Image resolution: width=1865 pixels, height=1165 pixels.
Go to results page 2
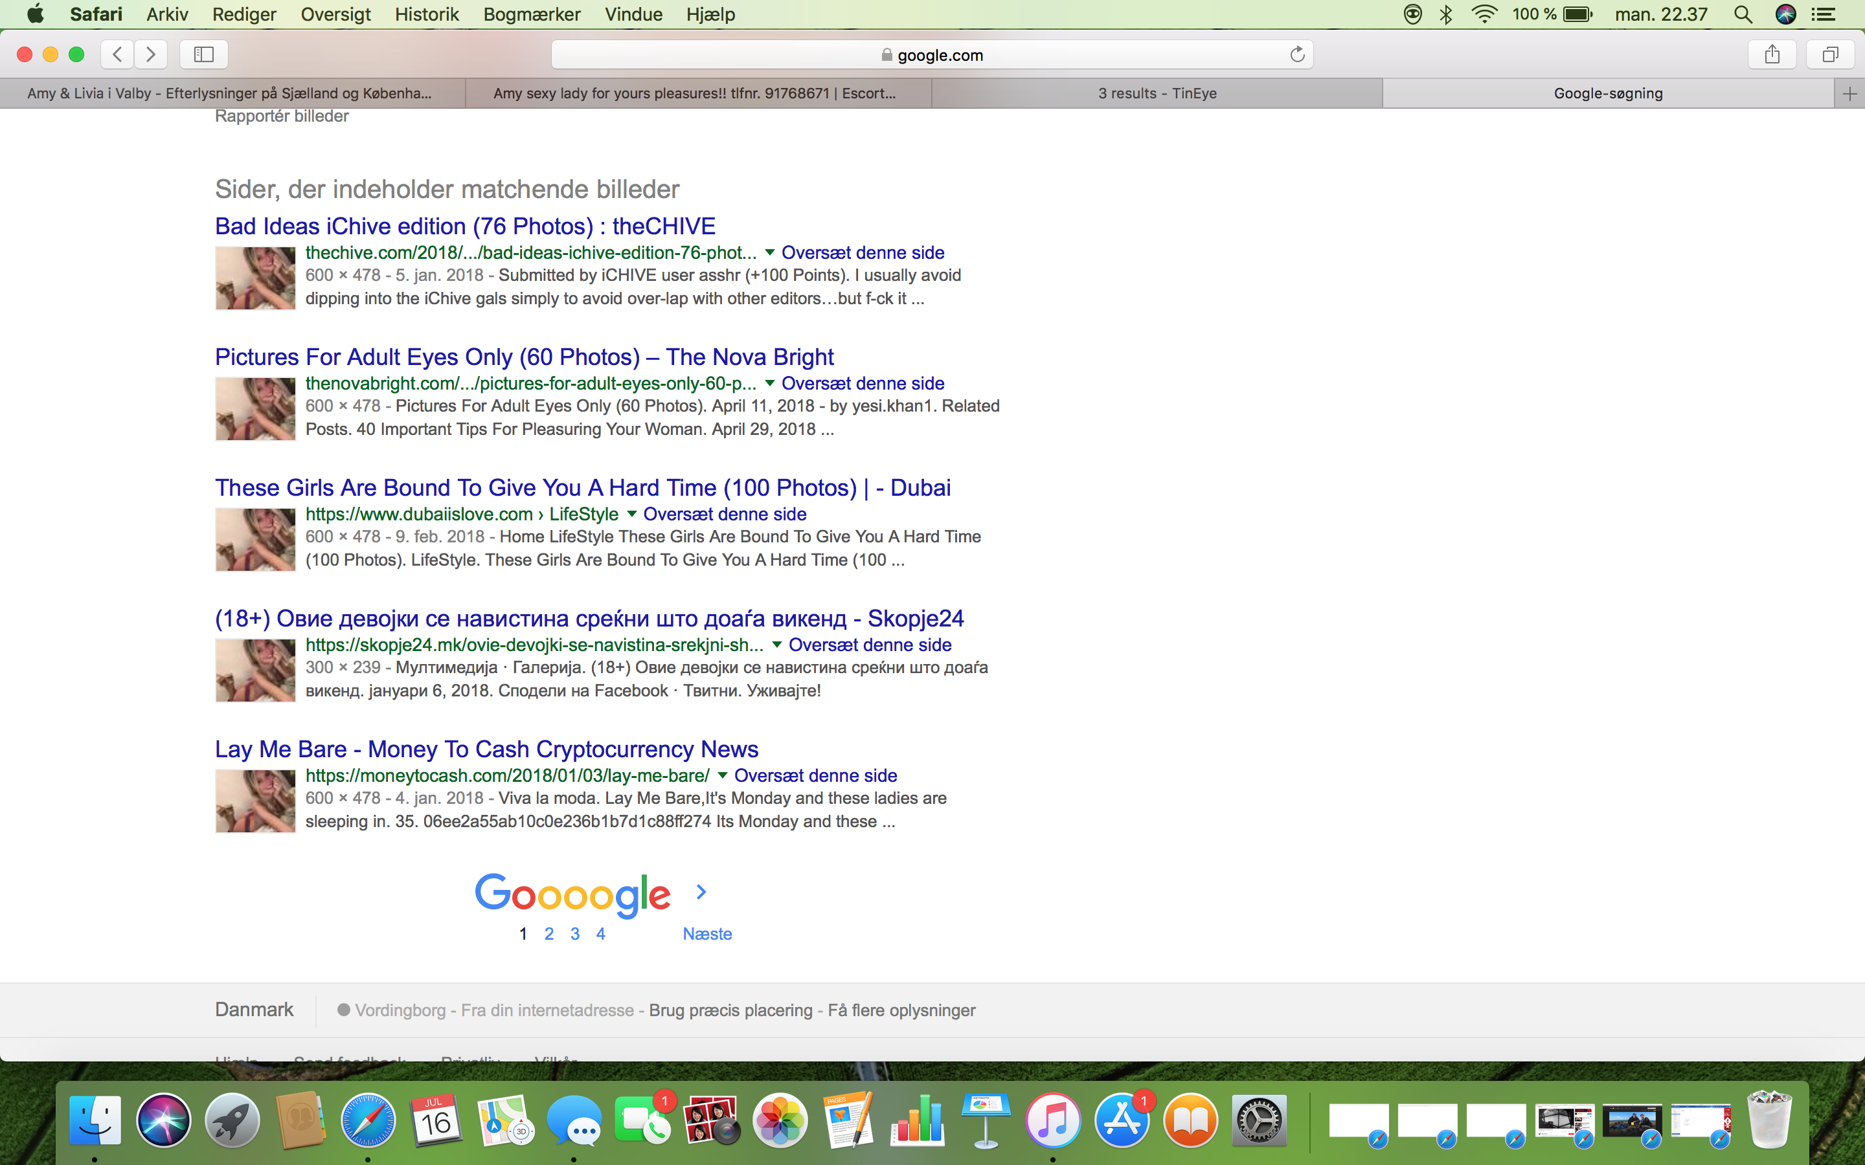click(x=548, y=934)
